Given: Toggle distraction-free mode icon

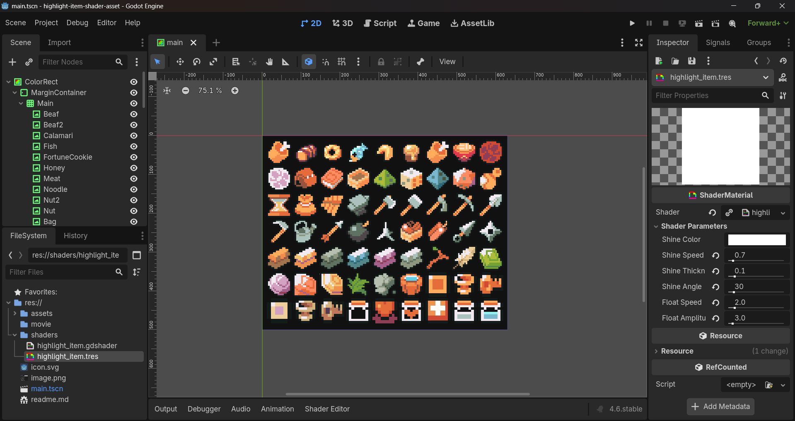Looking at the screenshot, I should tap(639, 43).
